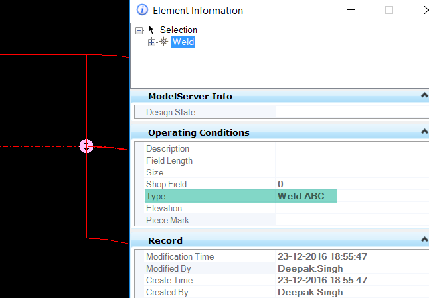Select the Selection root tree item

coord(178,30)
